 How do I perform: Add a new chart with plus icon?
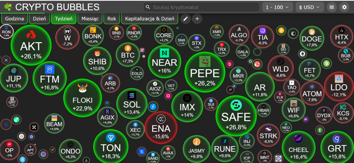click(197, 19)
